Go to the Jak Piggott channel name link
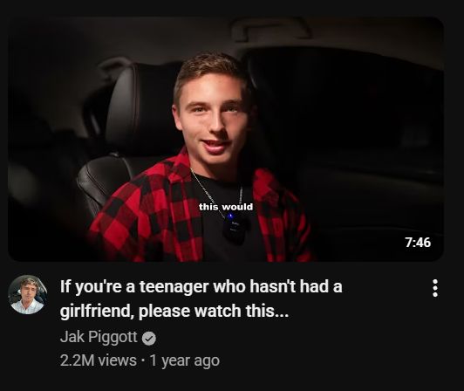The width and height of the screenshot is (464, 391). coord(99,337)
